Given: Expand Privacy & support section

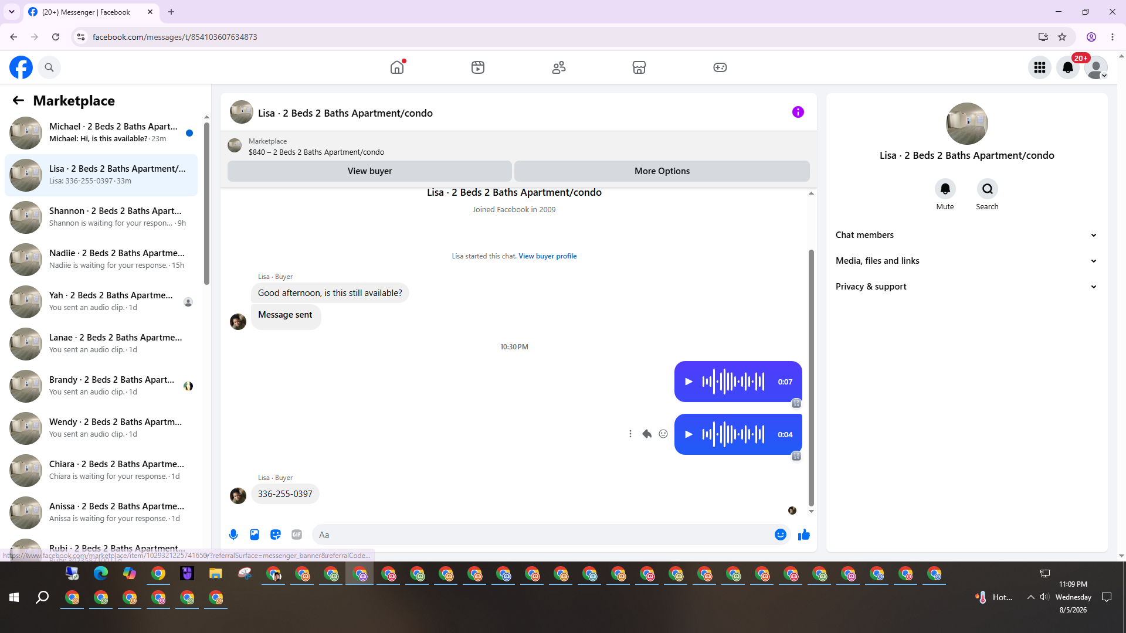Looking at the screenshot, I should pyautogui.click(x=966, y=287).
